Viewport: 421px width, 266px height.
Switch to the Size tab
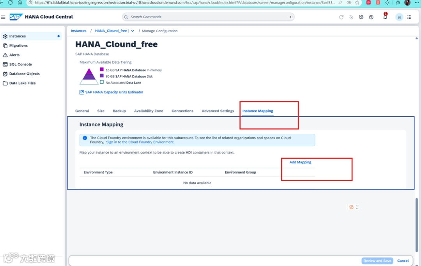[x=101, y=111]
